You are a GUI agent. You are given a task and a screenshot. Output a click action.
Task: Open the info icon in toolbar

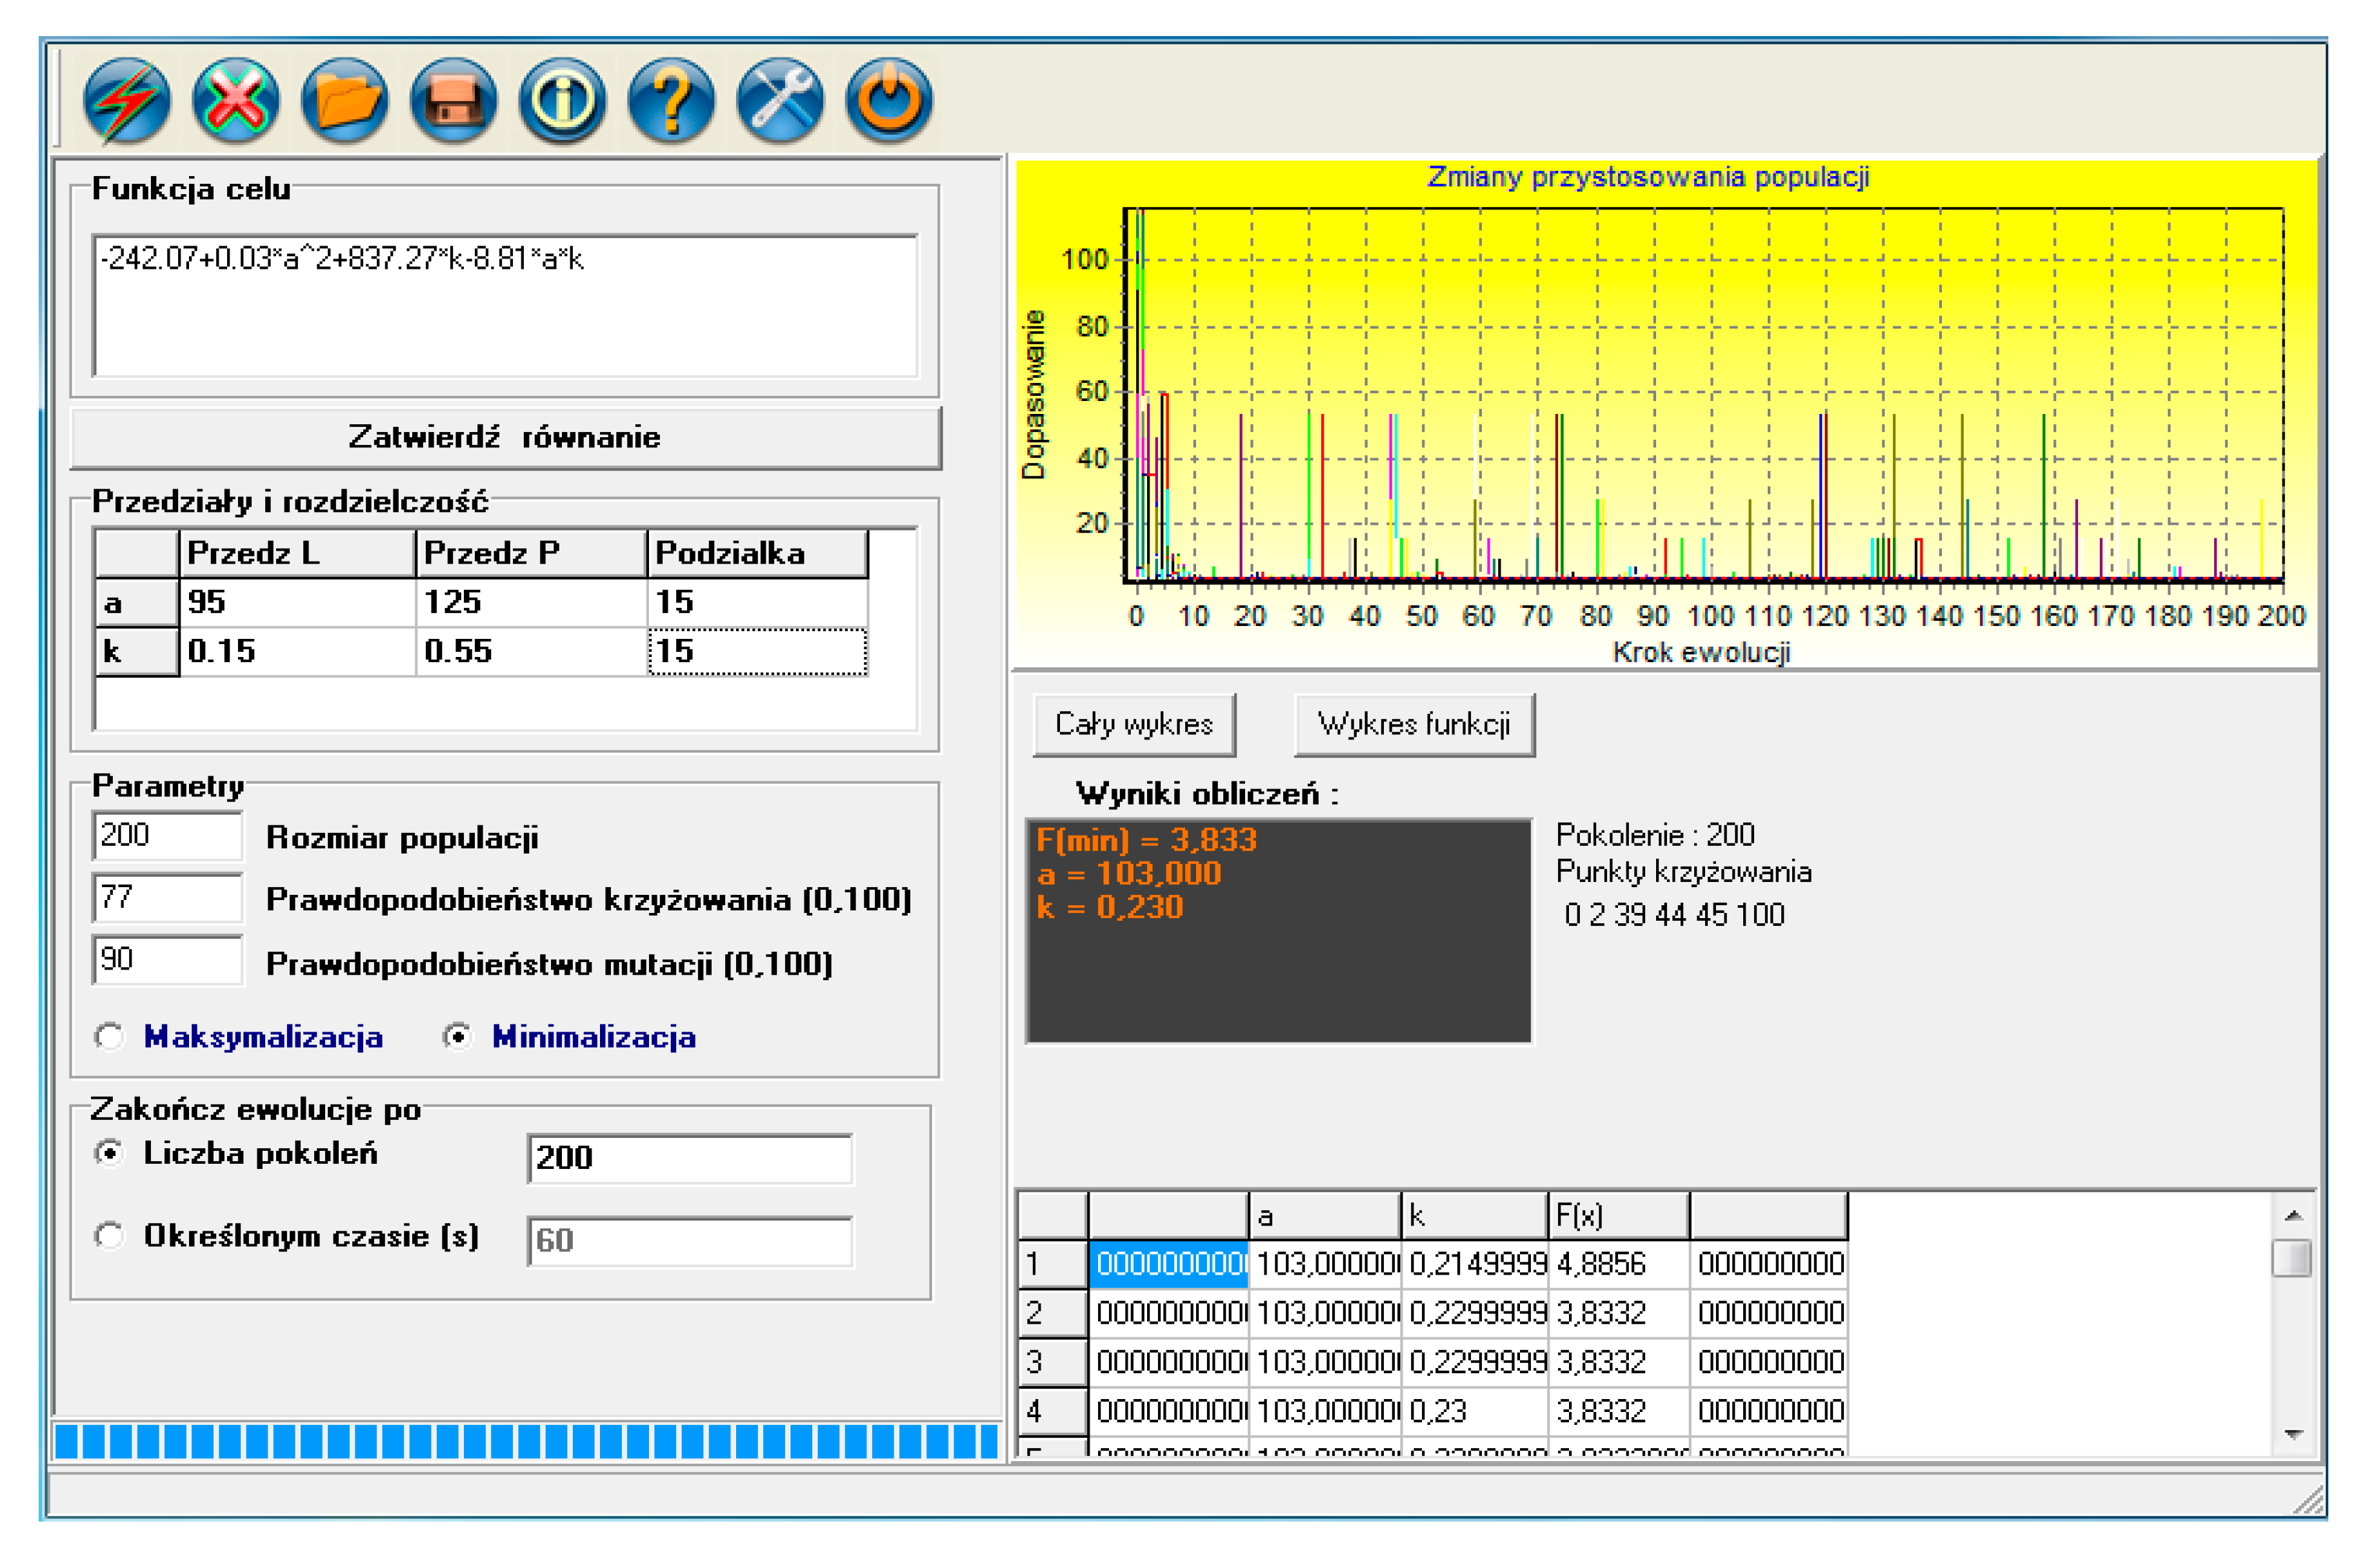[562, 100]
